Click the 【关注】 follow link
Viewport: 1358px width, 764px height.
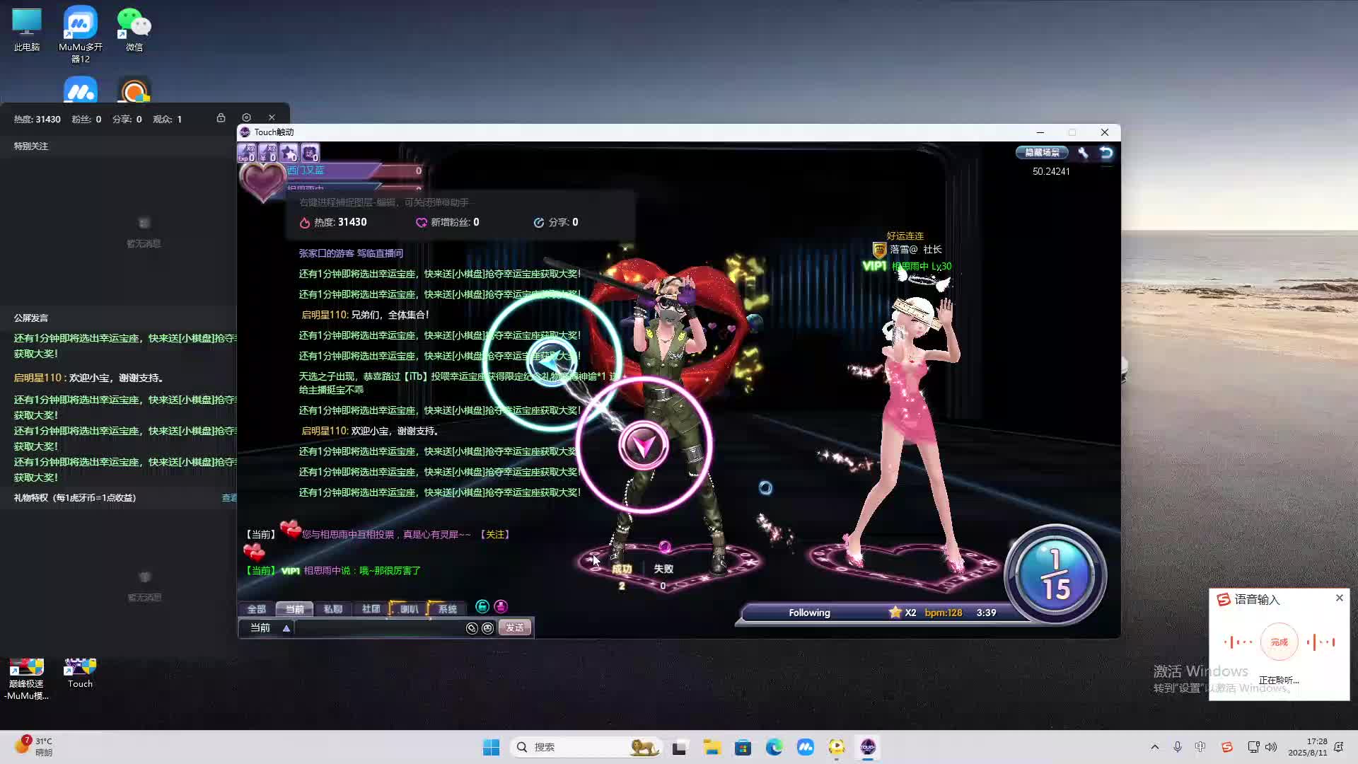click(495, 535)
